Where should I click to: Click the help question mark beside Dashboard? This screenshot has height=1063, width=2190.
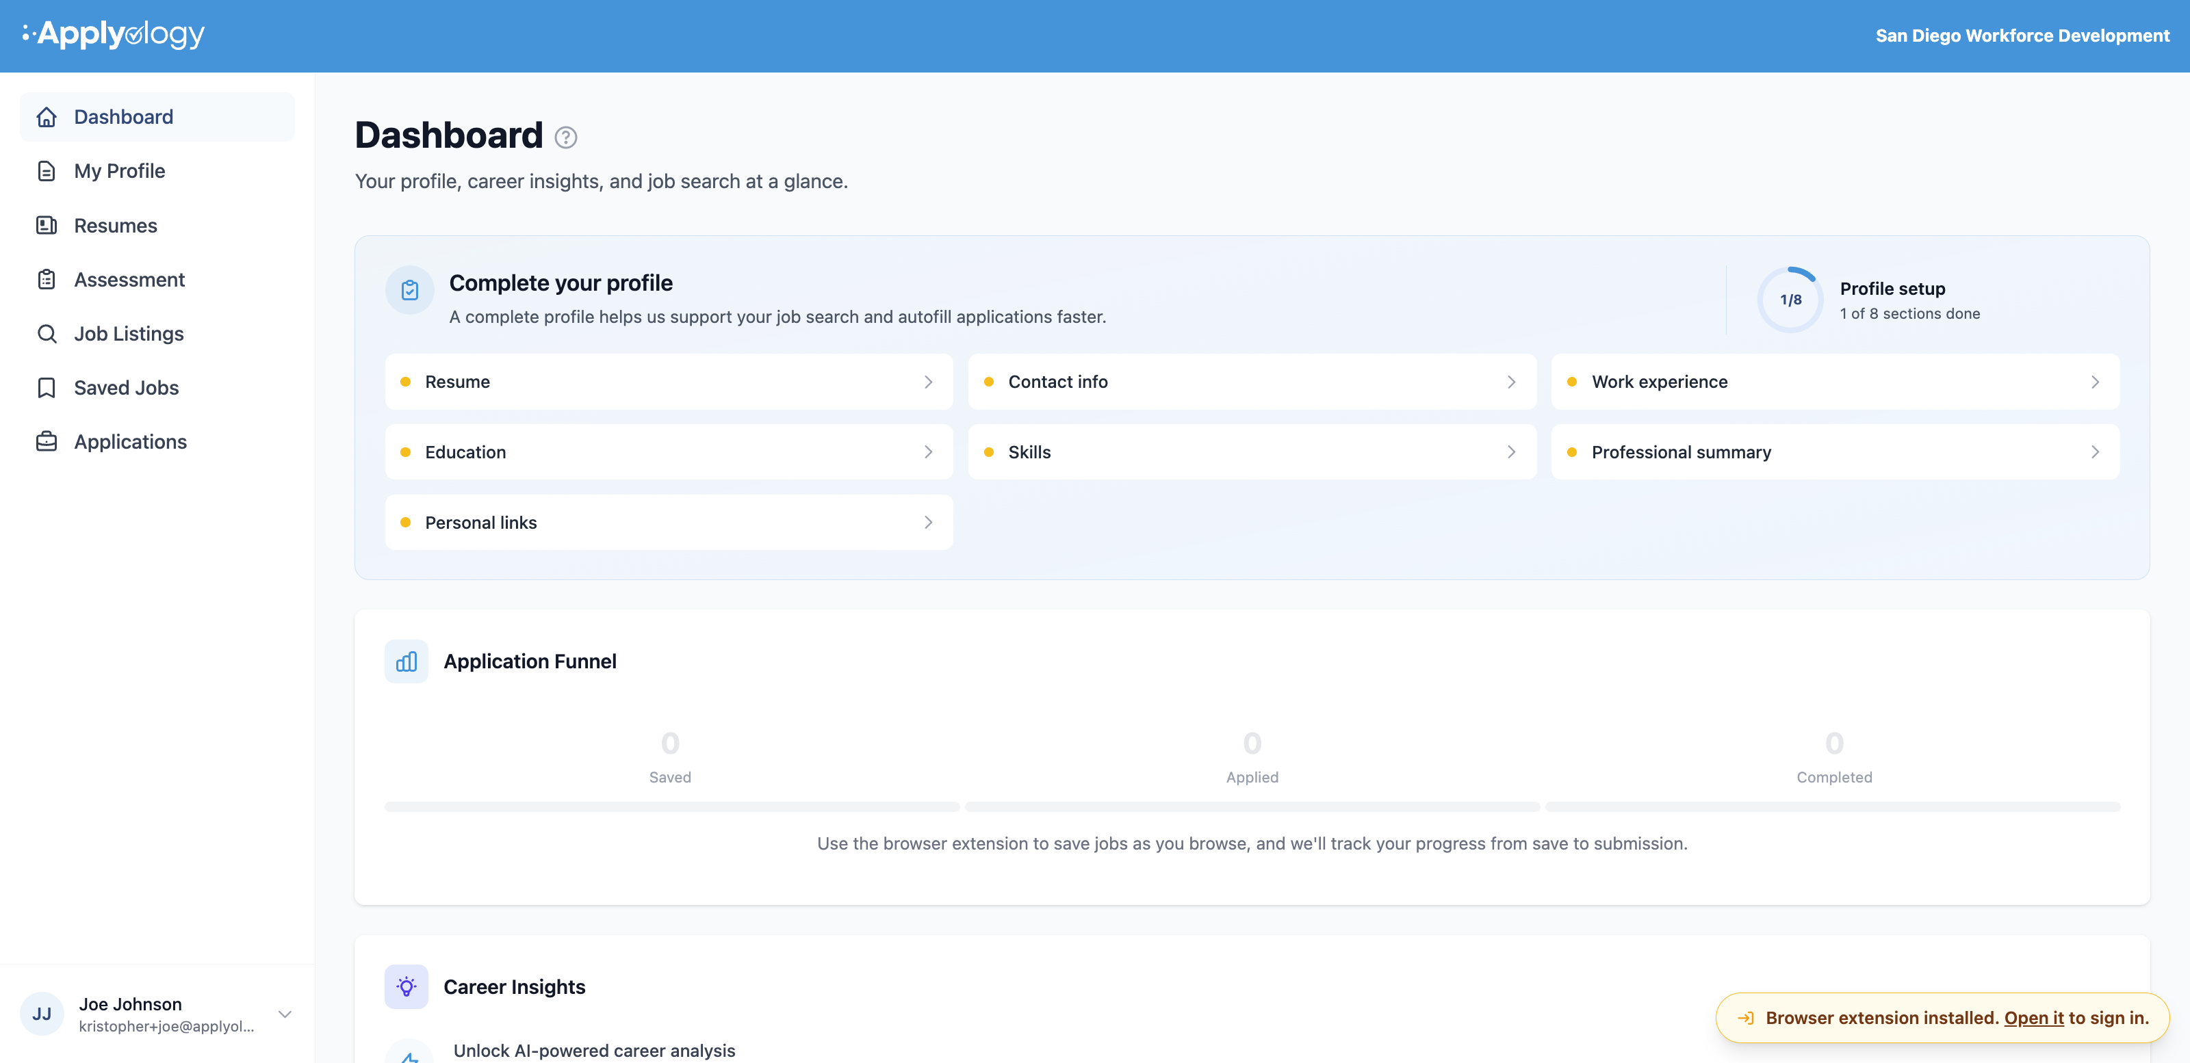pos(566,137)
